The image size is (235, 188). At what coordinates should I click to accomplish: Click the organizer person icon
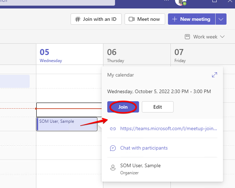pyautogui.click(x=113, y=168)
